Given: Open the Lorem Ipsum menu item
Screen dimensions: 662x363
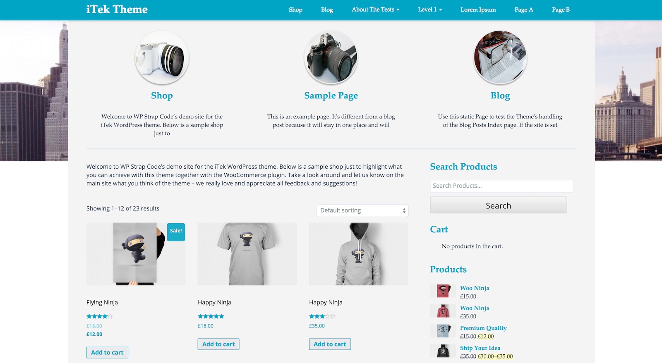Looking at the screenshot, I should coord(478,10).
